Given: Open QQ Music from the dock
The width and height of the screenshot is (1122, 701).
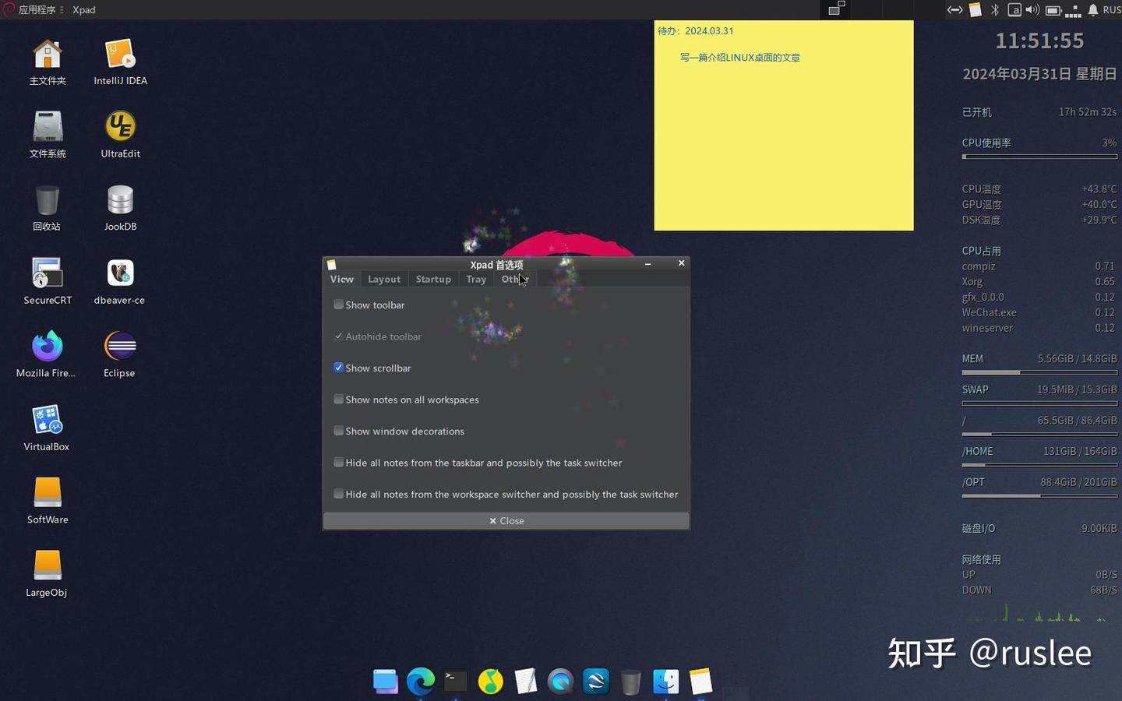Looking at the screenshot, I should pyautogui.click(x=490, y=681).
